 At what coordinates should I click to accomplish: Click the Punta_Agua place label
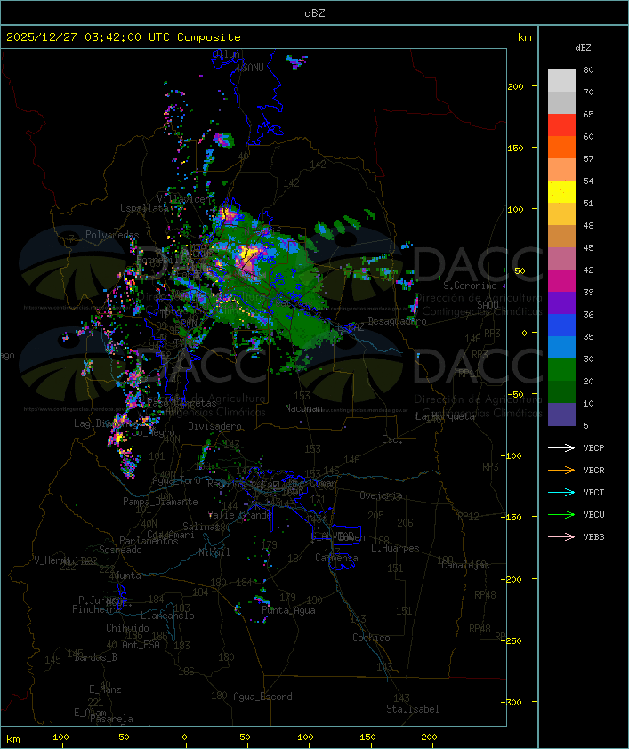coord(288,610)
